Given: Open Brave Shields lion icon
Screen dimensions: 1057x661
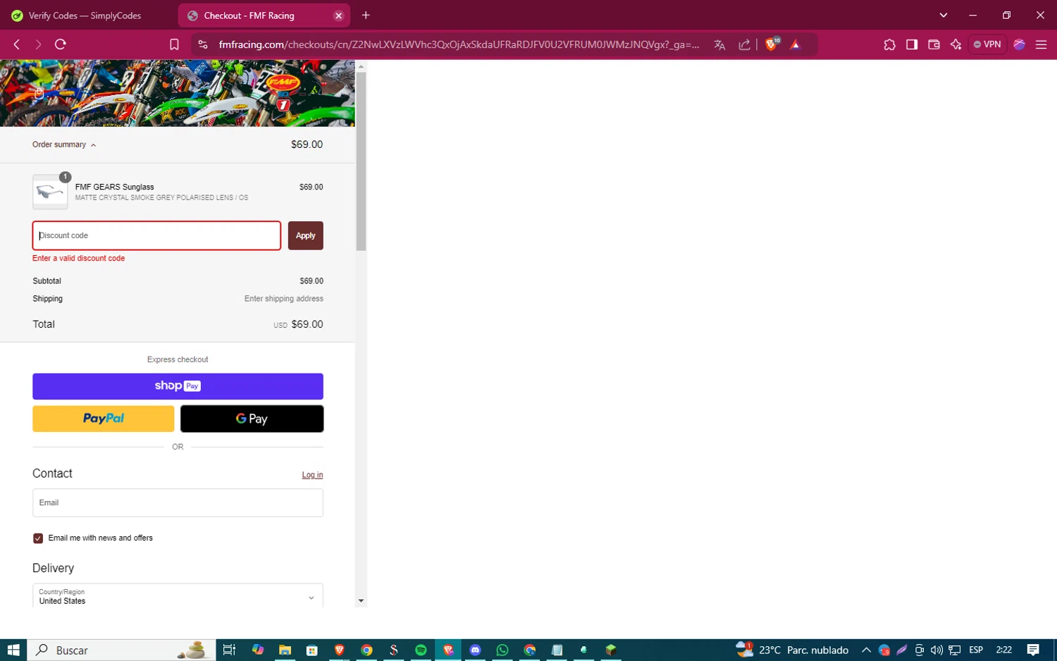Looking at the screenshot, I should tap(772, 44).
